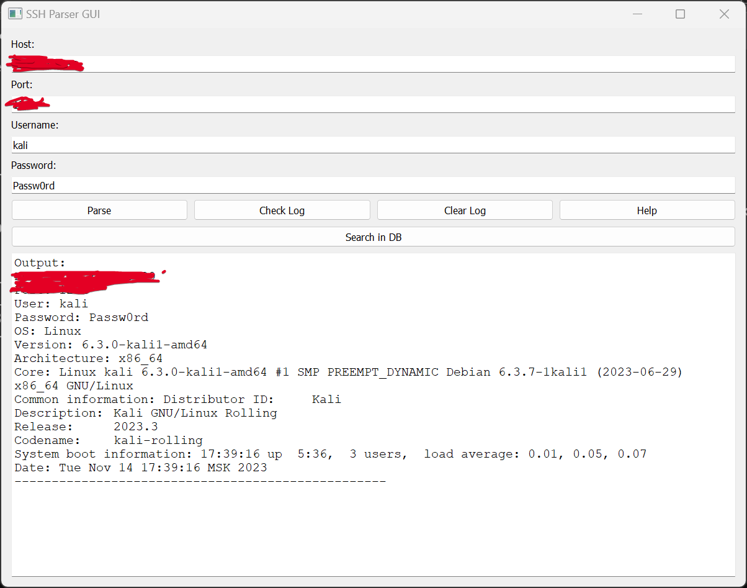The image size is (747, 588).
Task: Select the Port input field
Action: [x=372, y=104]
